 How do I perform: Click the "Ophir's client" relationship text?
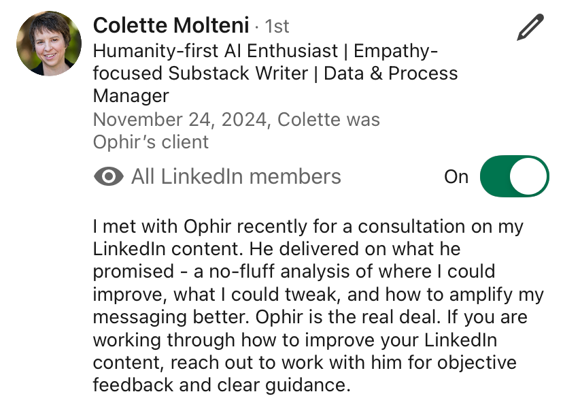150,142
